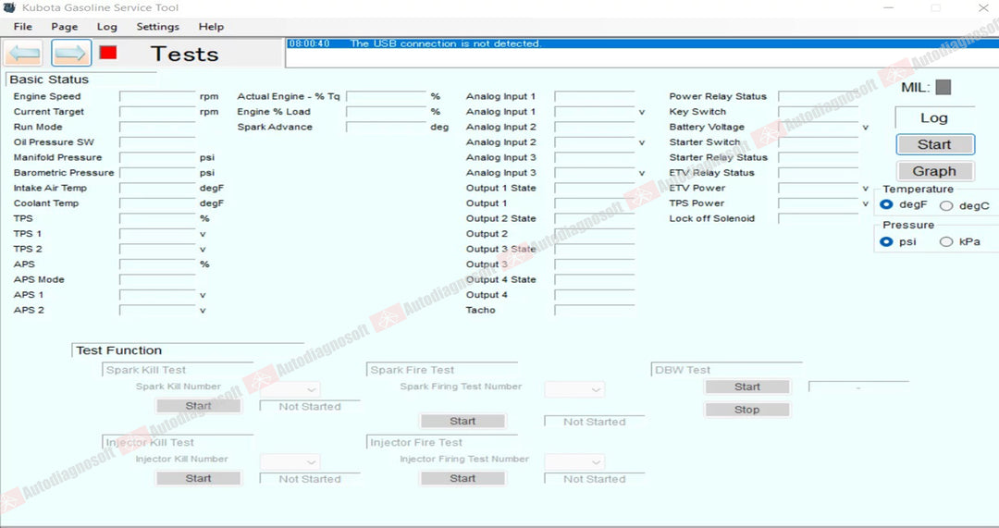Click the Lock off Solenoid value field
This screenshot has height=528, width=999.
819,219
